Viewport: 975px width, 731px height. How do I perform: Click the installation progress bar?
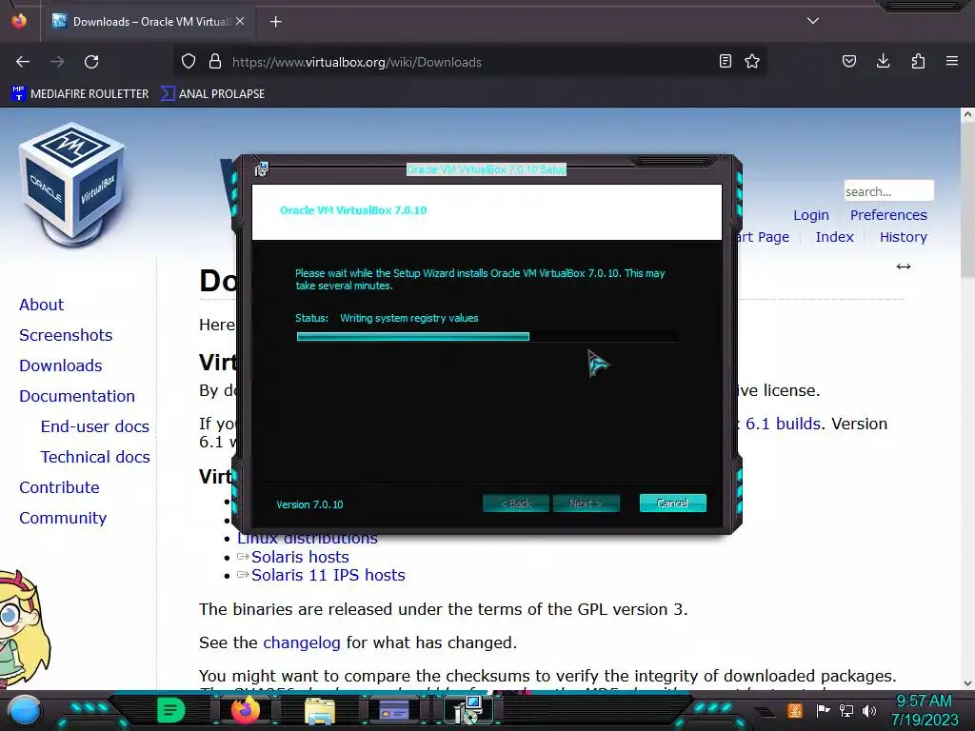tap(487, 336)
